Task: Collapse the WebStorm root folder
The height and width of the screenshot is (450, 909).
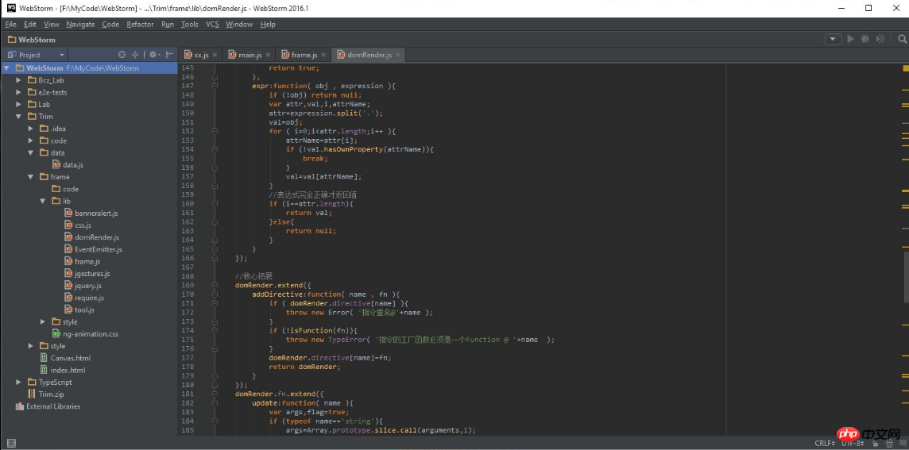Action: pyautogui.click(x=7, y=67)
